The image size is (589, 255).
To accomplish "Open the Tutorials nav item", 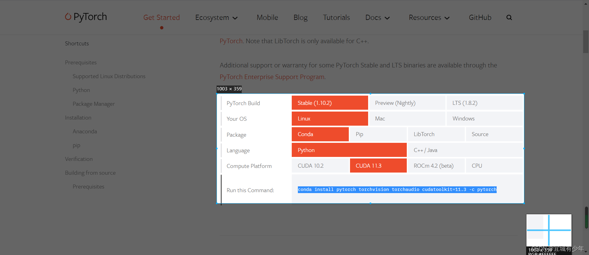I will coord(337,17).
